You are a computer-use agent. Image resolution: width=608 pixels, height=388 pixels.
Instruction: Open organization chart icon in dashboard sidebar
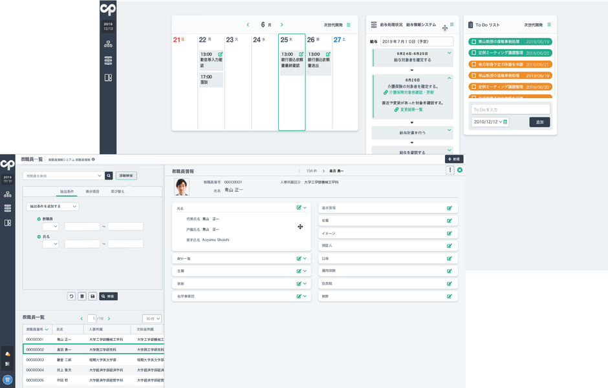108,44
